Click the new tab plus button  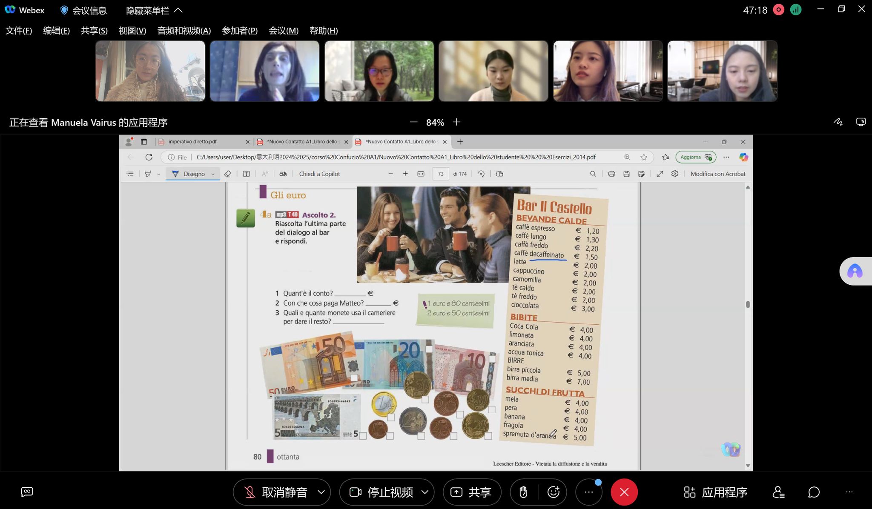coord(460,142)
